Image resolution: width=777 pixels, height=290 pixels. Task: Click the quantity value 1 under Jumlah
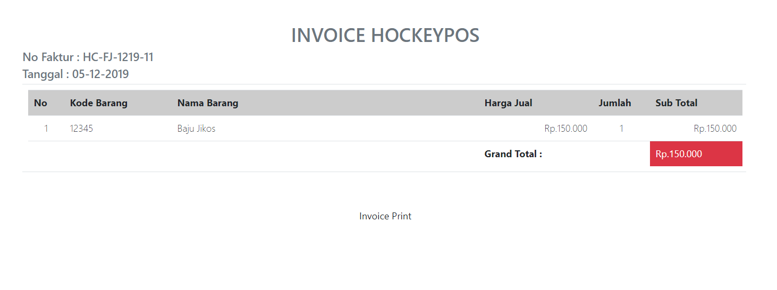(621, 129)
